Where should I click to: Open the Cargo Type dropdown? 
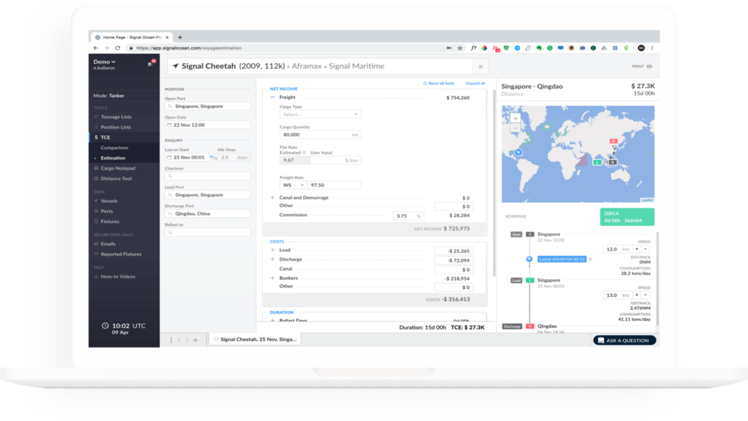tap(320, 114)
